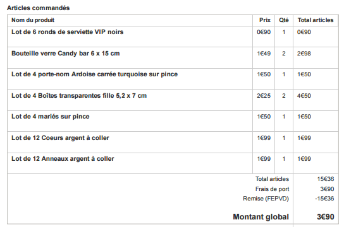
Task: Select 'Lot de 4 mariés sur pince'
Action: [x=51, y=117]
